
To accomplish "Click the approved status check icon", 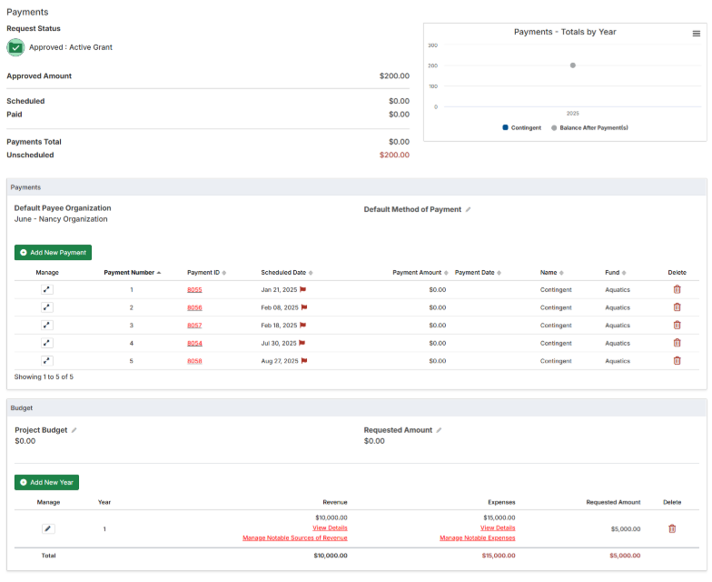I will pos(15,47).
